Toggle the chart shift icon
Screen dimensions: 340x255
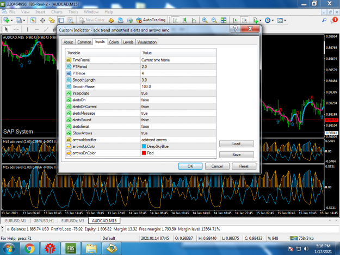244,20
